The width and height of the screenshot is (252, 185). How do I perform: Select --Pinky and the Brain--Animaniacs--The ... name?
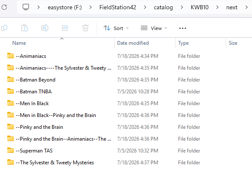tap(63, 139)
